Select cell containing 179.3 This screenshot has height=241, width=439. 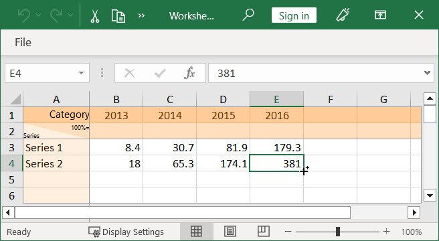276,147
